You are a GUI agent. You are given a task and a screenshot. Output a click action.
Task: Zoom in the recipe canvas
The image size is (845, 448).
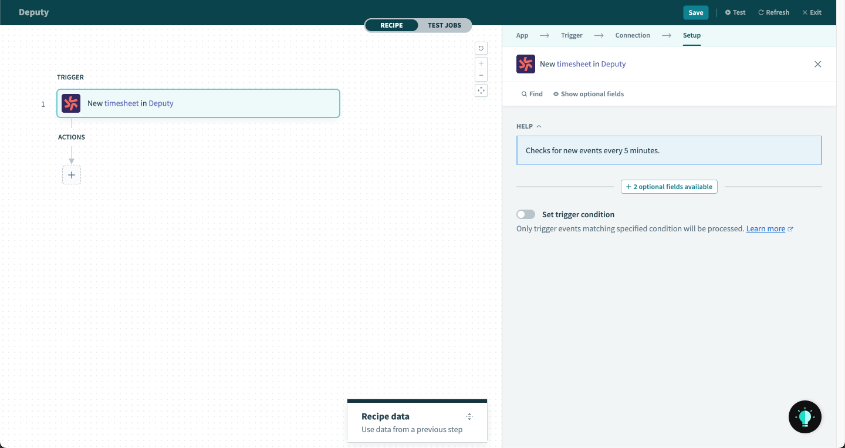[x=481, y=63]
